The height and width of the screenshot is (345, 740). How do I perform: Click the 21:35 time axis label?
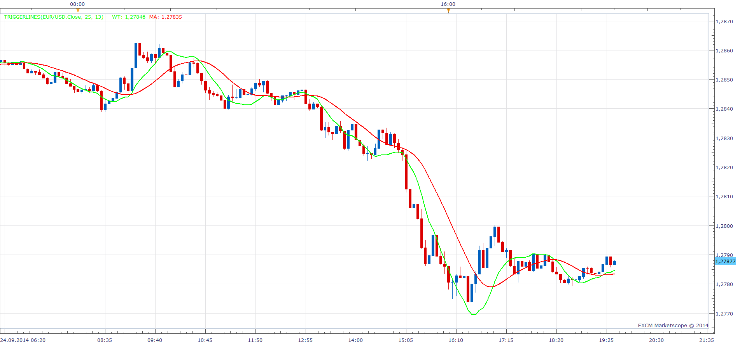pos(707,340)
